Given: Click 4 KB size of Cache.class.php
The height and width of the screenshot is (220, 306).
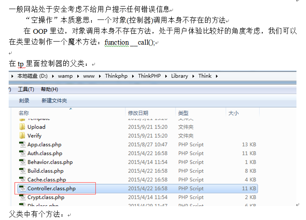Looking at the screenshot, I should [251, 180].
